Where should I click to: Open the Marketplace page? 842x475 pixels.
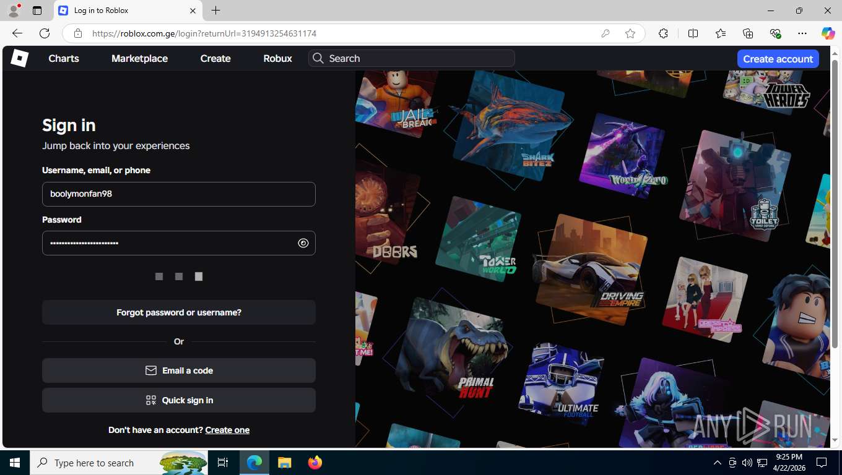[x=139, y=58]
